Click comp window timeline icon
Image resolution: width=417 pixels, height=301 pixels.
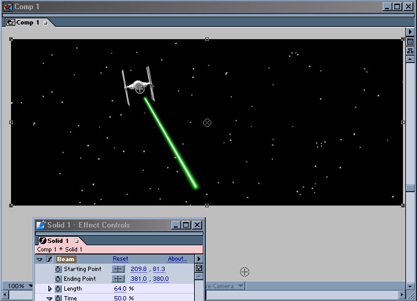tap(410, 42)
